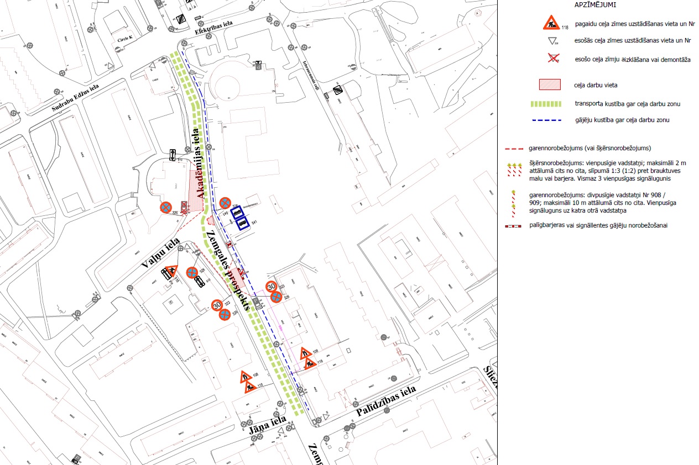Click the grey parking sign on Zemgales prospekts

tap(257, 301)
